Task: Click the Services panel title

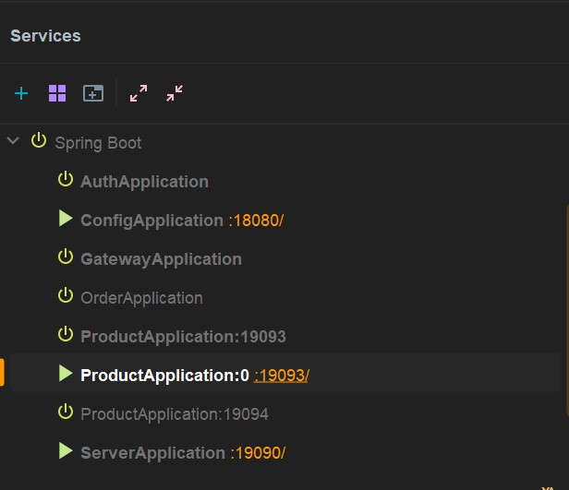Action: coord(46,36)
